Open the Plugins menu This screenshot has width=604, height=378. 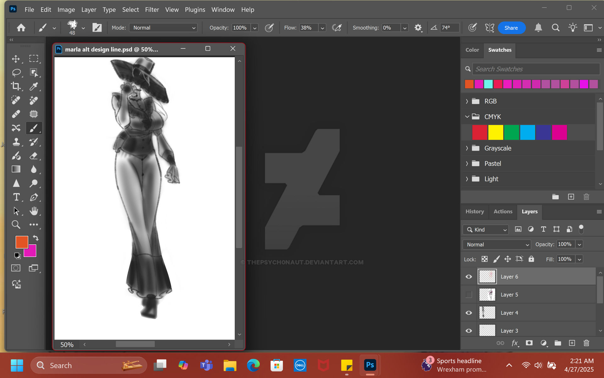tap(195, 10)
